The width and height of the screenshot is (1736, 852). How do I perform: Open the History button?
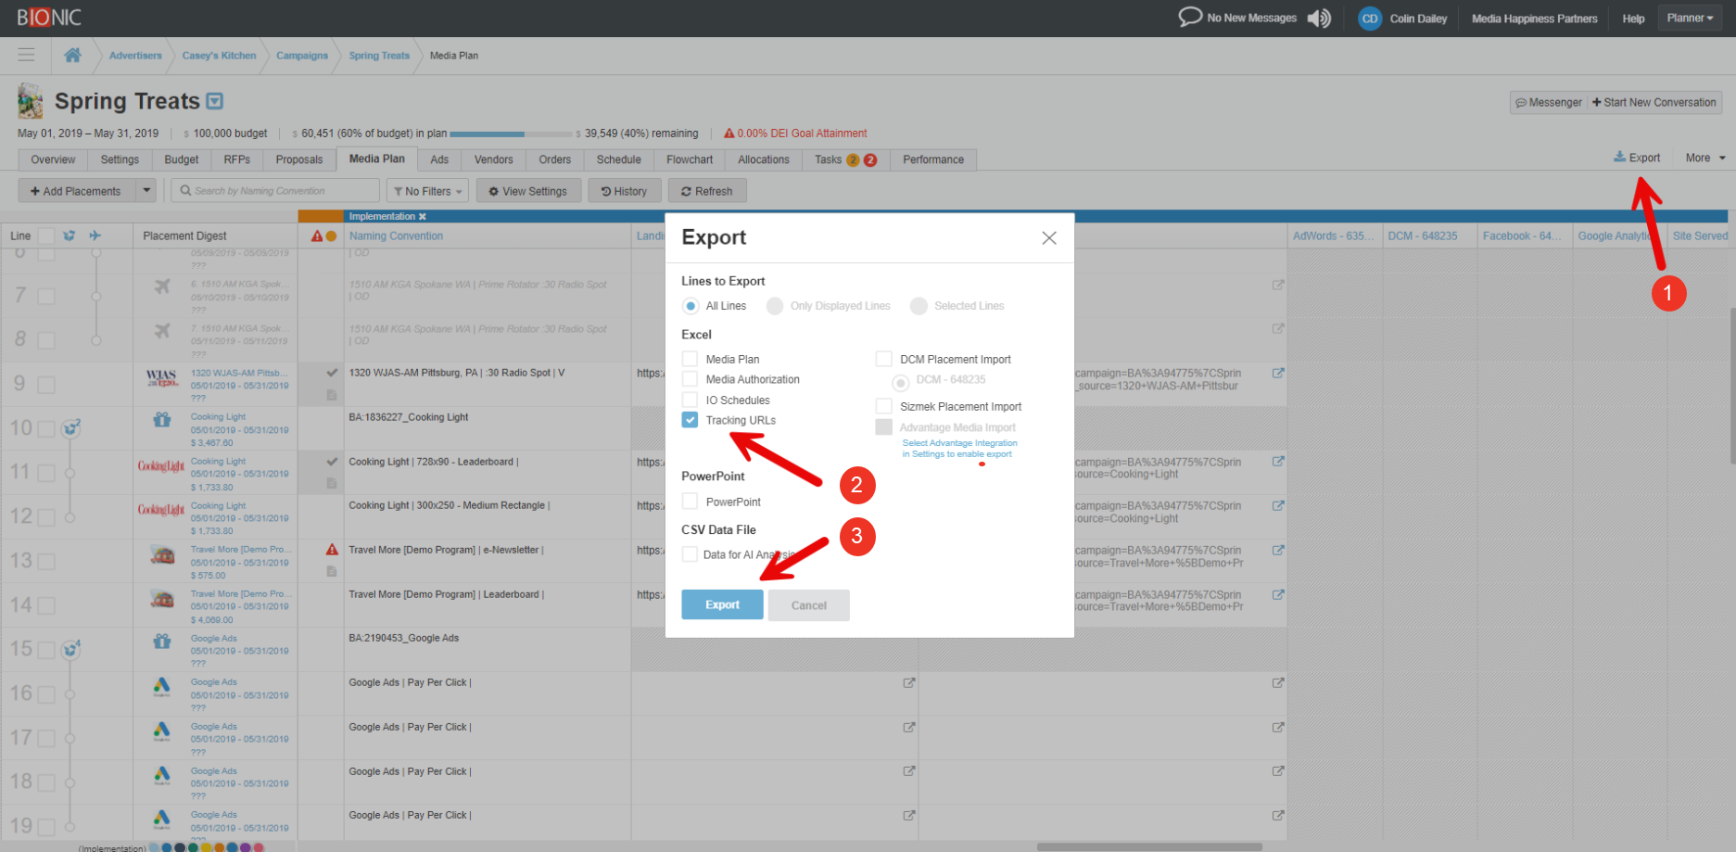pyautogui.click(x=624, y=191)
